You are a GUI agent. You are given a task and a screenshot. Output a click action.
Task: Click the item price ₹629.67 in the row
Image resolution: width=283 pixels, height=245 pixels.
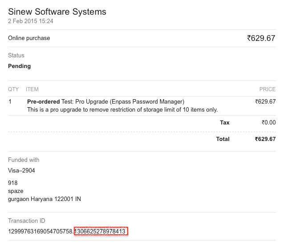point(265,101)
